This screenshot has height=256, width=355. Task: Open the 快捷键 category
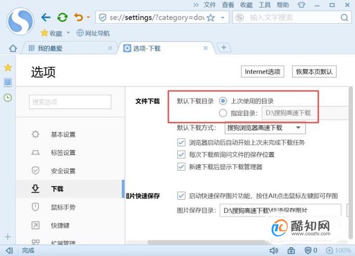(x=70, y=225)
